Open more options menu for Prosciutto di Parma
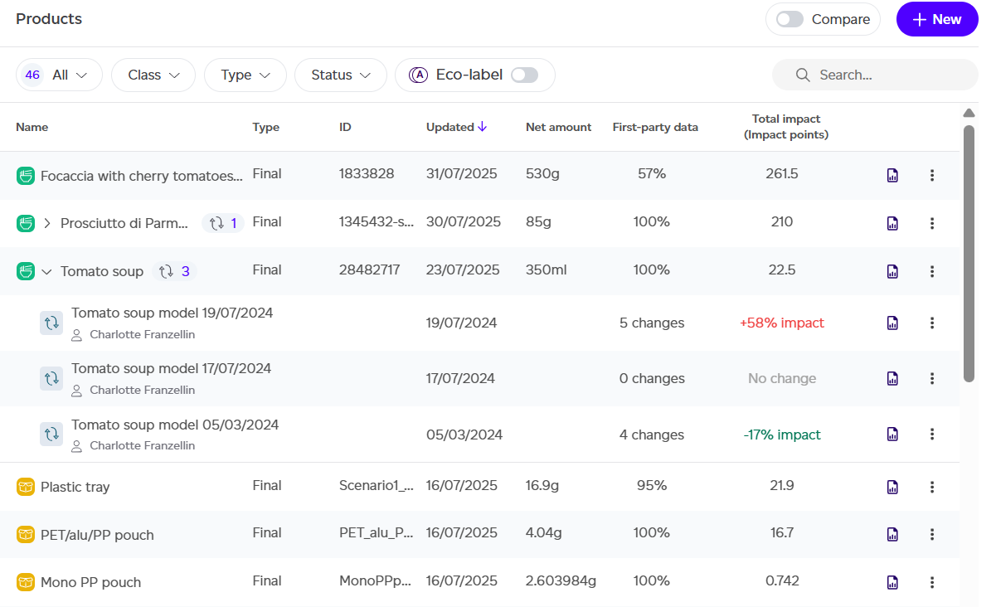The image size is (996, 607). [x=932, y=223]
